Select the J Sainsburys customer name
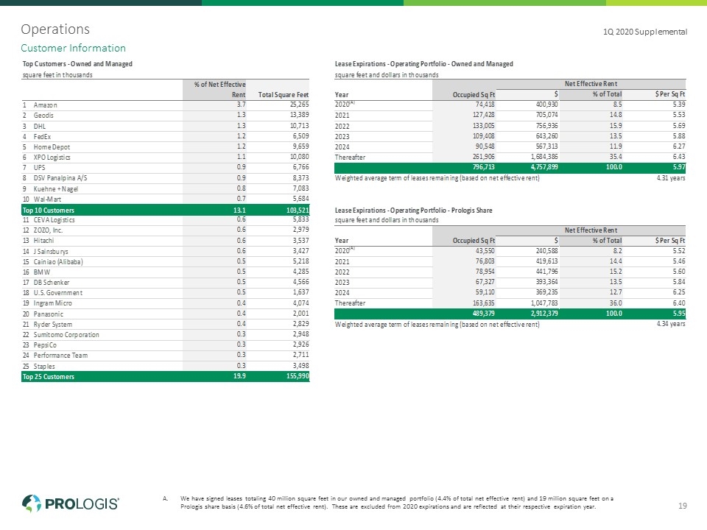Screen dimensions: 707x530 (x=51, y=252)
